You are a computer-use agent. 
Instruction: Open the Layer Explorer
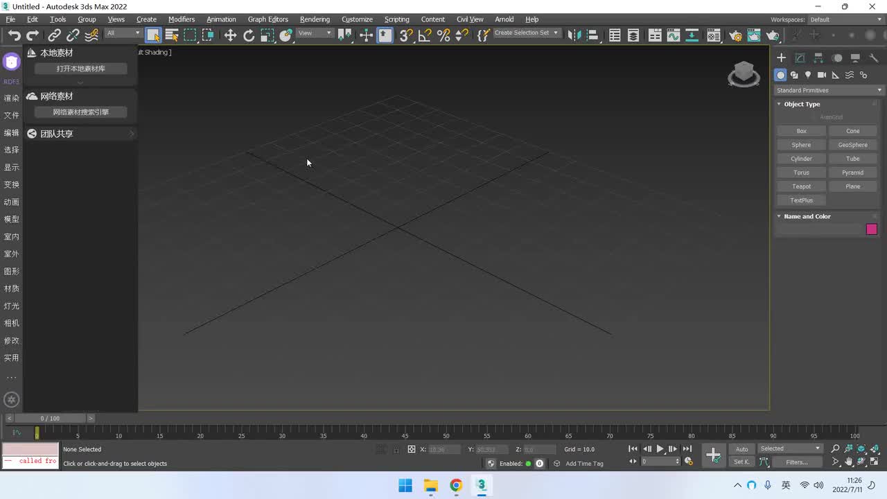(x=633, y=35)
